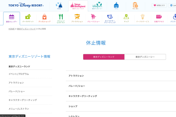
Task: Open the HOME castle icon
Action: pos(59,6)
